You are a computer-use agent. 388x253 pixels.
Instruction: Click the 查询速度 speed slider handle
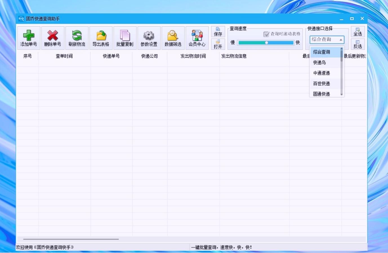pyautogui.click(x=266, y=43)
